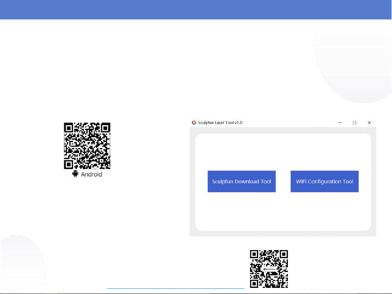Minimize the Sculpfun Laser Tool window
The image size is (392, 294).
pyautogui.click(x=340, y=123)
